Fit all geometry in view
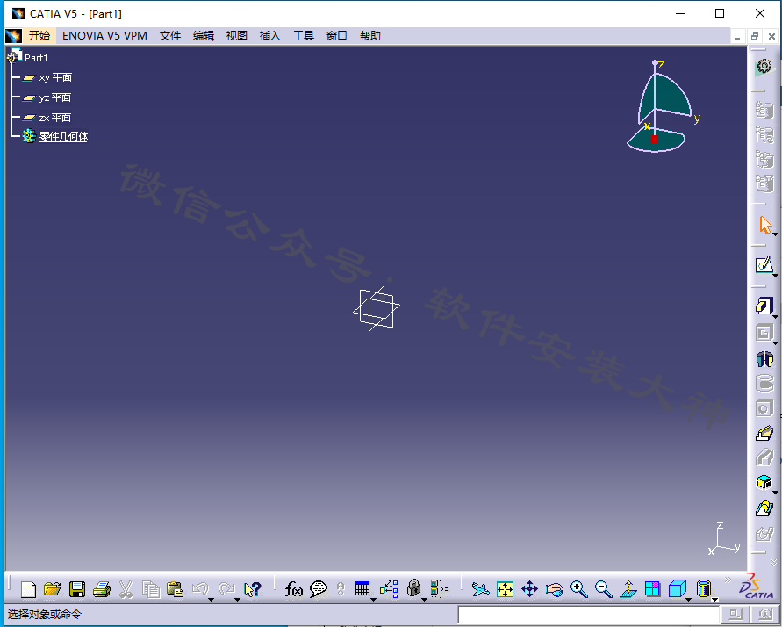The width and height of the screenshot is (782, 627). 506,589
